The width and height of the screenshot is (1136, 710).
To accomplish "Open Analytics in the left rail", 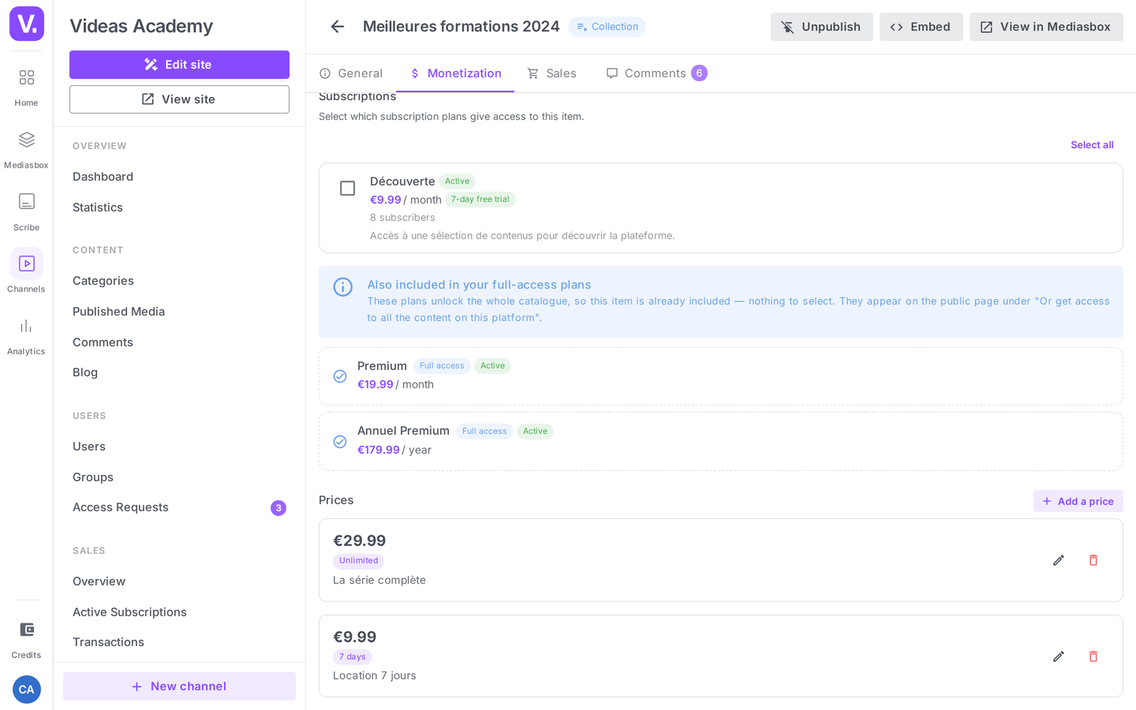I will [26, 337].
